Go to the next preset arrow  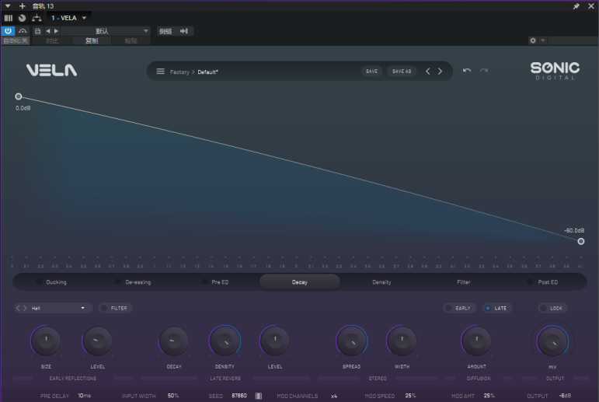coord(440,72)
